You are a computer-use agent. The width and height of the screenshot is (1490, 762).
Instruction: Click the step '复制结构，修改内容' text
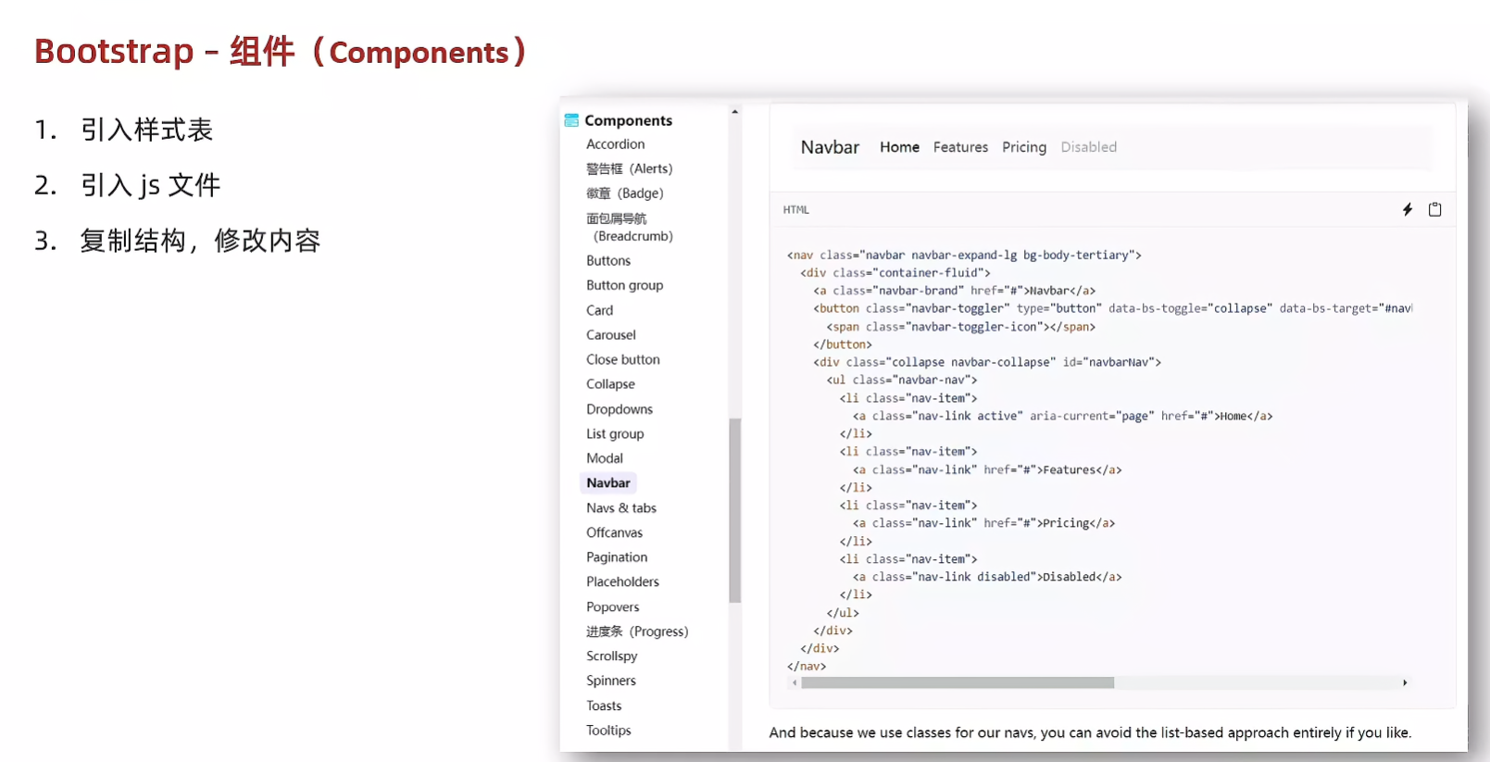tap(200, 241)
